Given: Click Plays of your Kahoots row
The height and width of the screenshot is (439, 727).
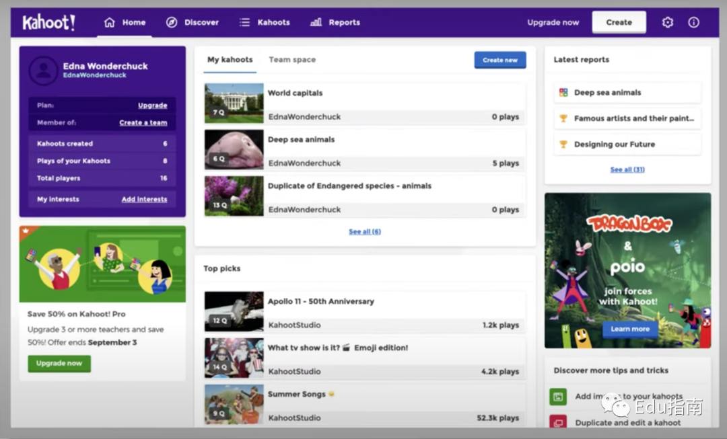Looking at the screenshot, I should click(102, 161).
